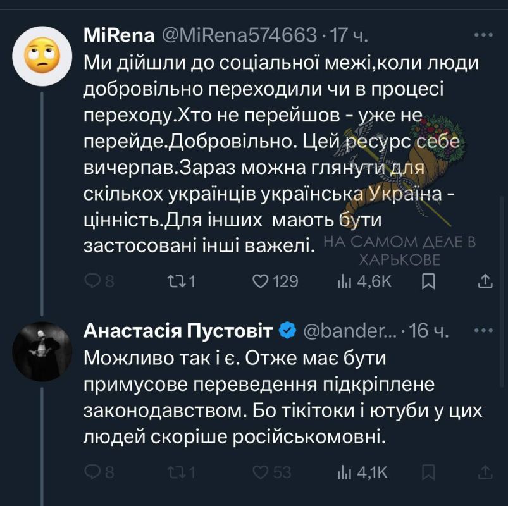This screenshot has width=508, height=506.
Task: Bookmark MiRena's tweet
Action: [x=428, y=281]
